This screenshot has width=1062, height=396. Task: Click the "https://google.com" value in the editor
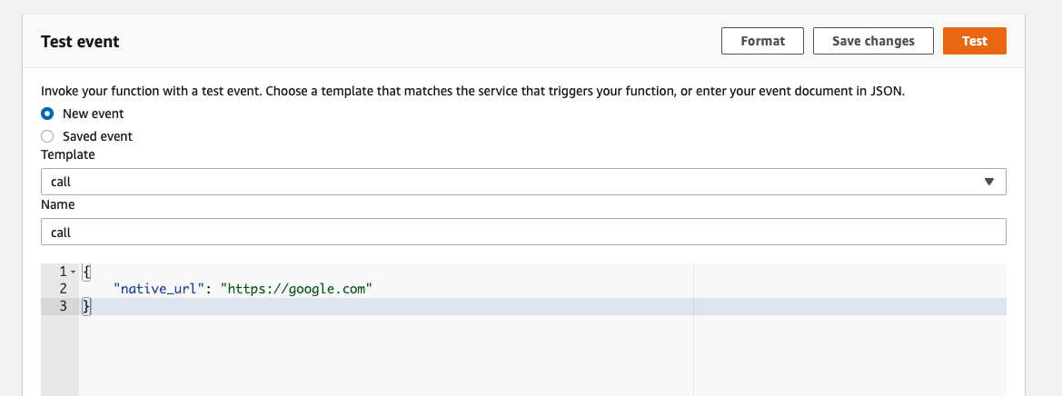click(x=297, y=289)
